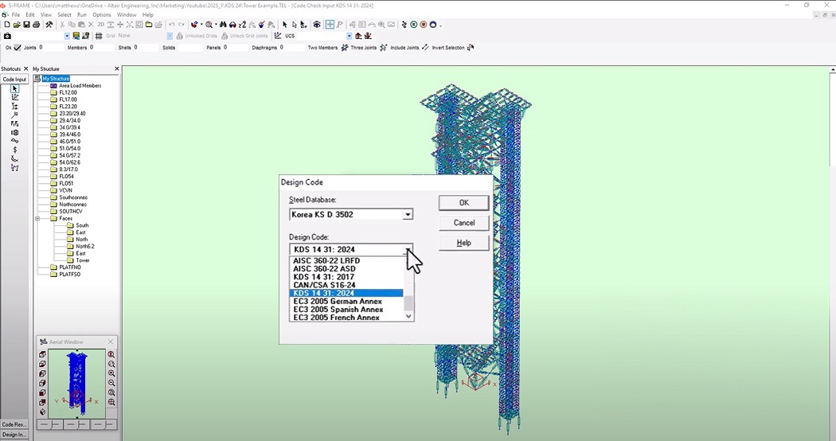Click the dollar sign icon in Shortcuts panel
The image size is (836, 441).
tap(14, 150)
